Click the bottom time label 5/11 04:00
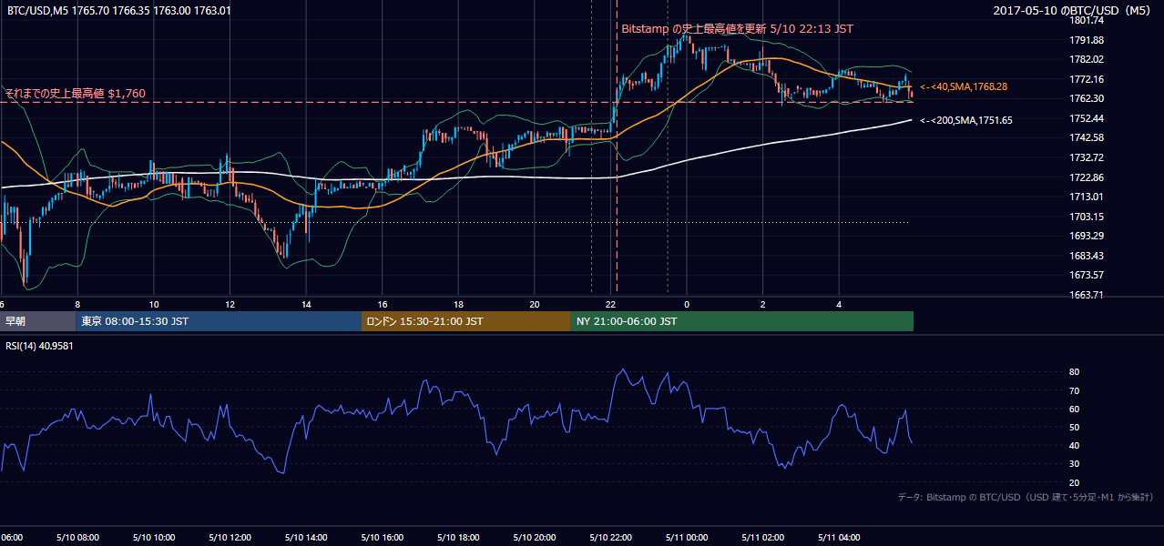This screenshot has width=1164, height=546. tap(837, 538)
